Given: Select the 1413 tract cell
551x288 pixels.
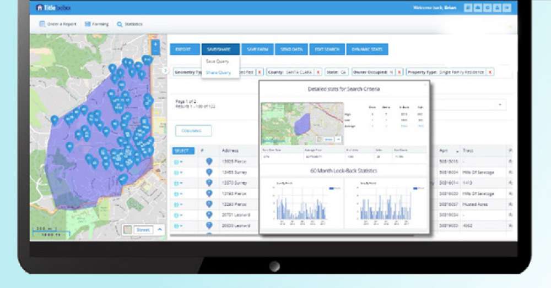Looking at the screenshot, I should click(467, 183).
